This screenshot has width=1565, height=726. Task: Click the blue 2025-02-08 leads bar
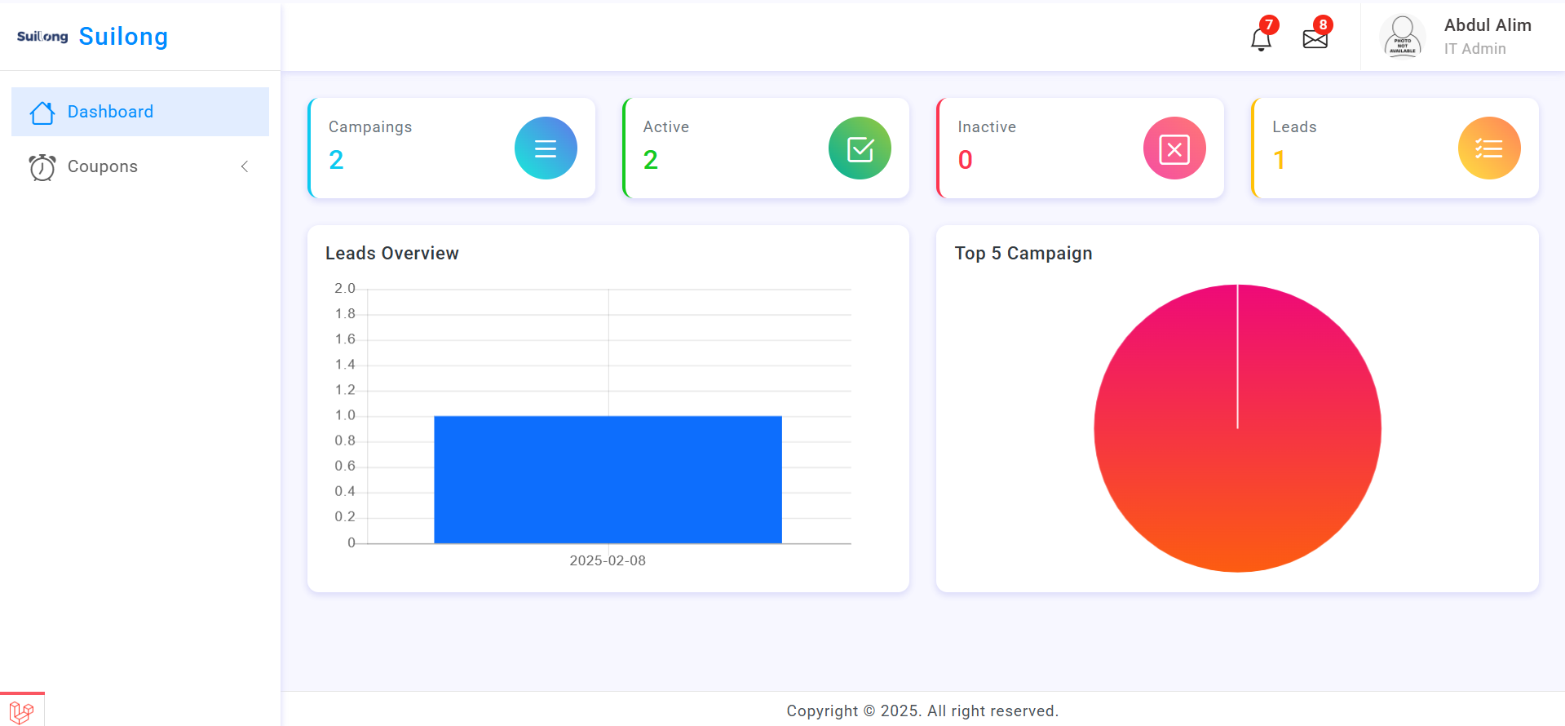click(x=608, y=480)
